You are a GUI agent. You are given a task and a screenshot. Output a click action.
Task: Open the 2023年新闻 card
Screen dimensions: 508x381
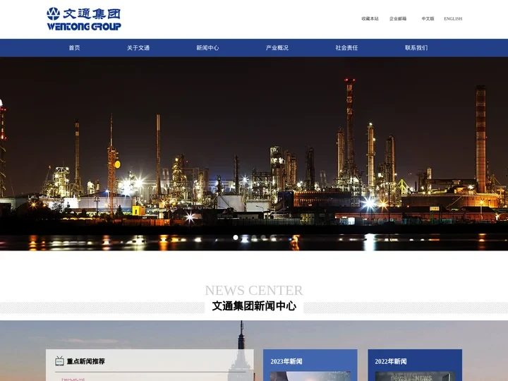point(310,365)
